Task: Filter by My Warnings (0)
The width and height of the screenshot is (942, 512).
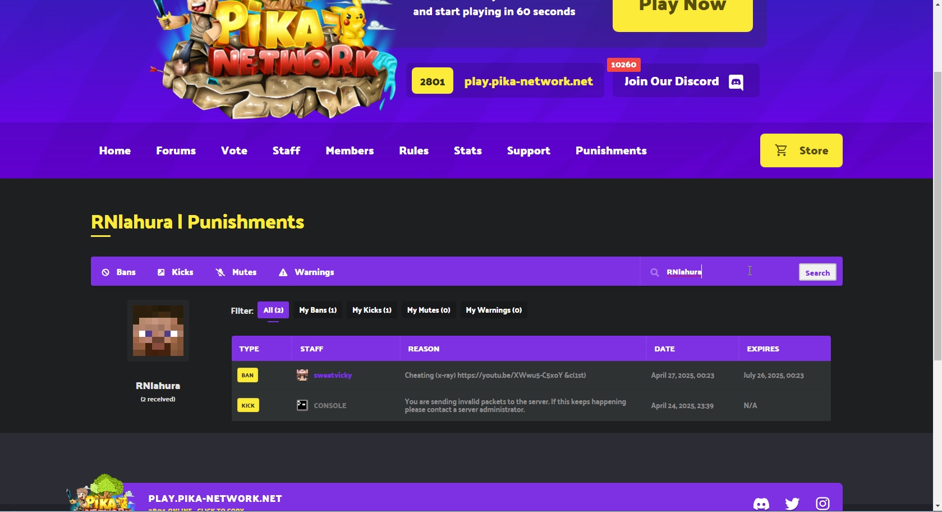Action: point(494,310)
